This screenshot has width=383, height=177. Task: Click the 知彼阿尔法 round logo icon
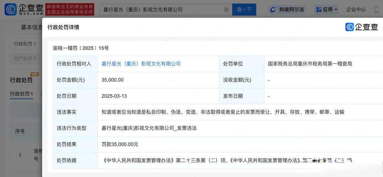coord(274,10)
